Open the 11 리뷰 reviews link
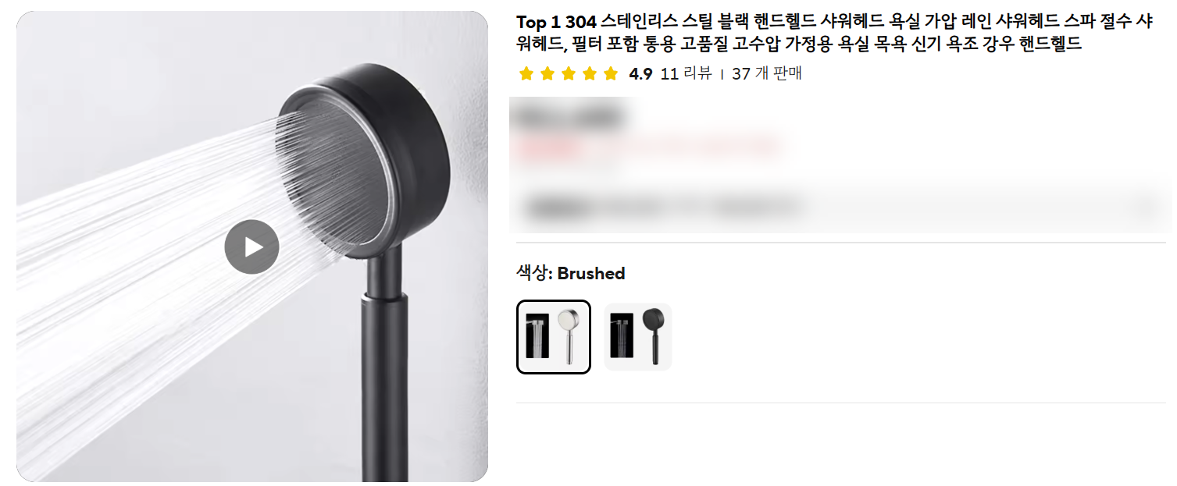Screen dimensions: 1177x486 686,74
